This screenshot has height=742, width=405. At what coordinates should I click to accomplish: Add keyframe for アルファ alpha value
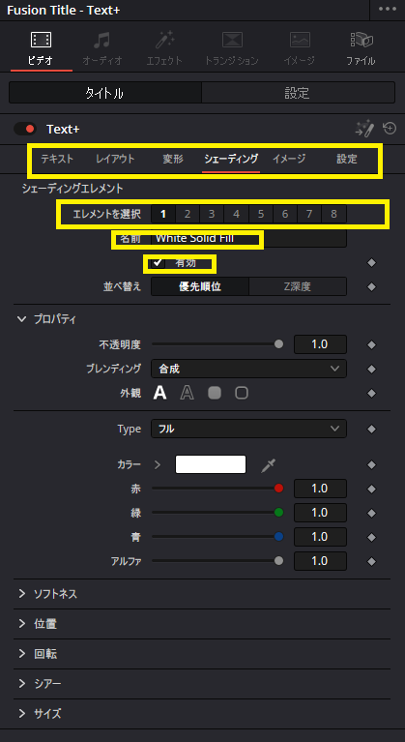pos(372,561)
